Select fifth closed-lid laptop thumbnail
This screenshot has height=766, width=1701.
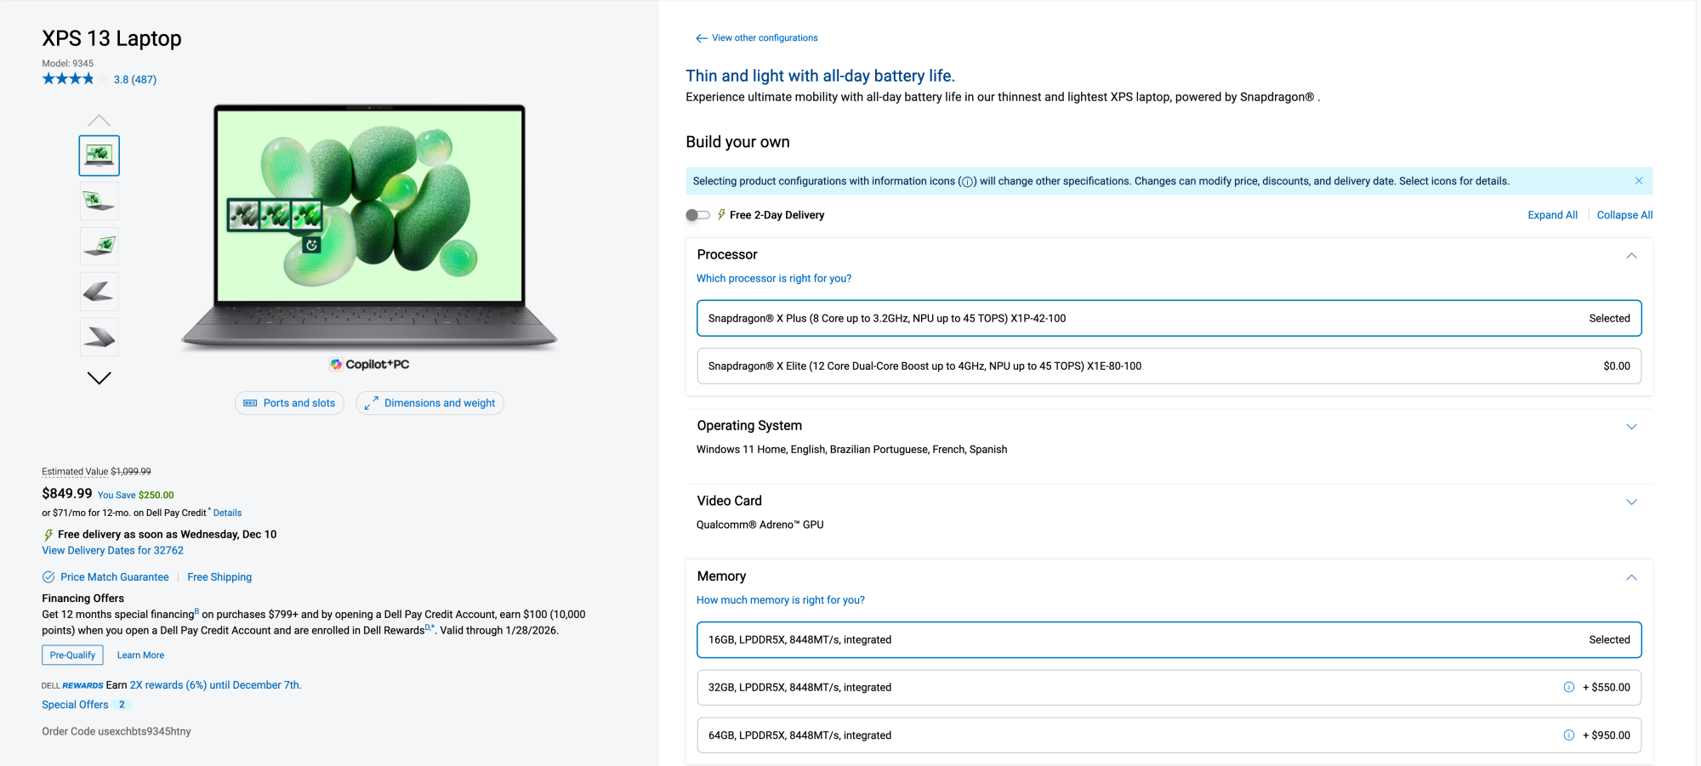coord(100,338)
